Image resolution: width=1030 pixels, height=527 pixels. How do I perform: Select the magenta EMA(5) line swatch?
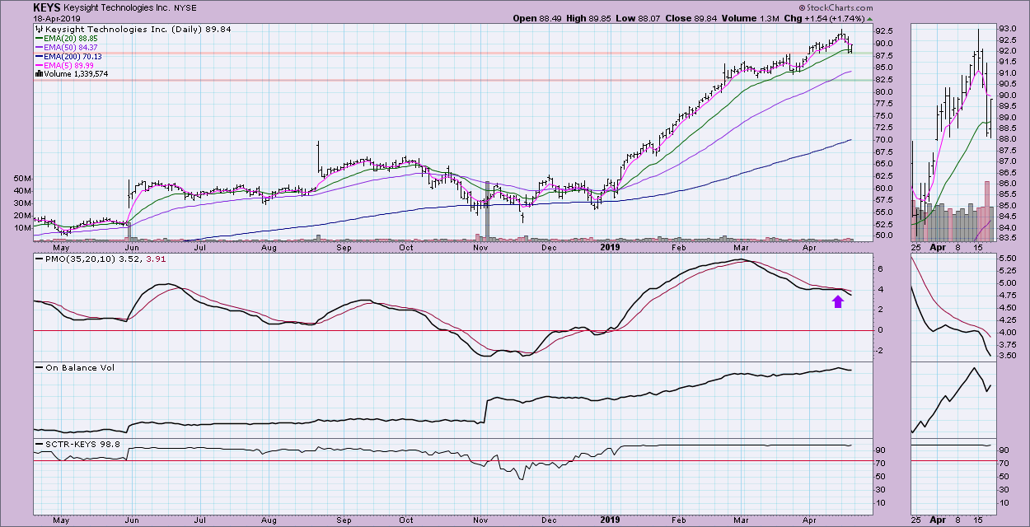pos(39,65)
